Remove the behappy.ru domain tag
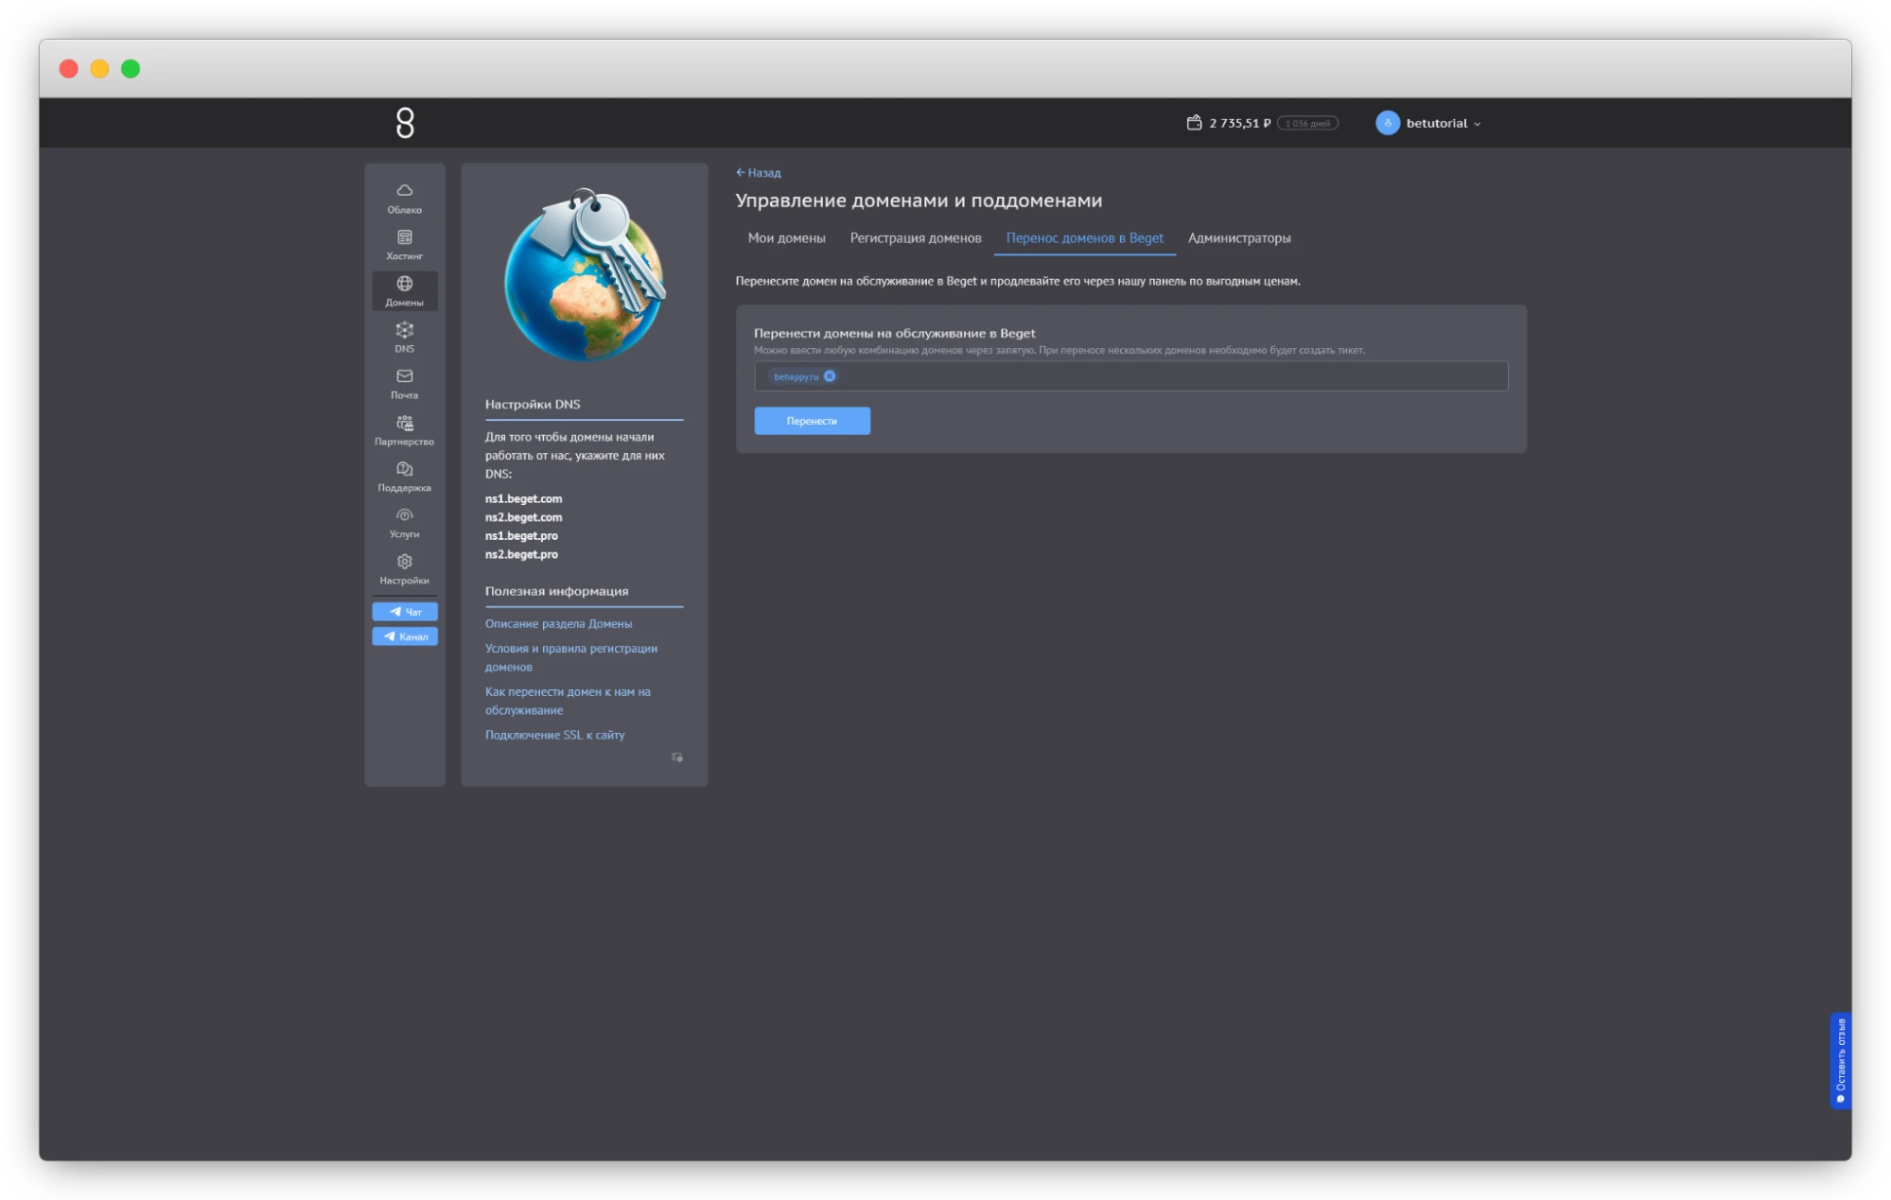The height and width of the screenshot is (1200, 1891). tap(830, 376)
